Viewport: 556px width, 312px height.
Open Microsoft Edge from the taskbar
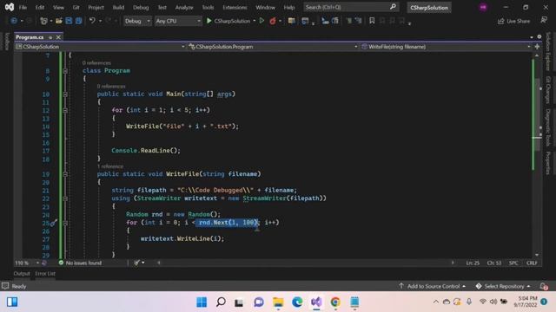[x=297, y=302]
